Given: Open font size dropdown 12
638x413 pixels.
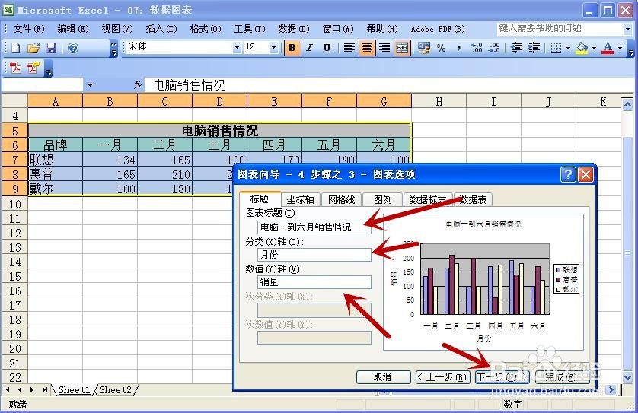Looking at the screenshot, I should point(273,48).
